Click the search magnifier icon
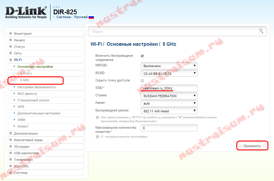The height and width of the screenshot is (181, 274). [x=261, y=31]
